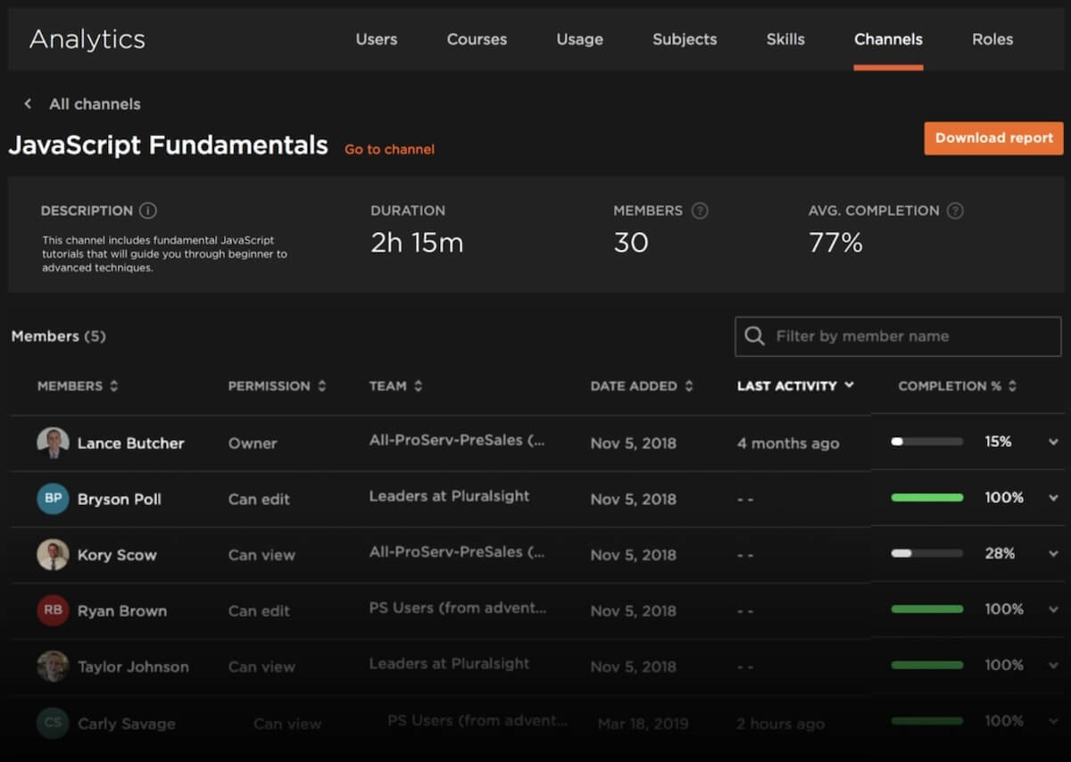
Task: Click Kory Scow's avatar photo
Action: [x=53, y=554]
